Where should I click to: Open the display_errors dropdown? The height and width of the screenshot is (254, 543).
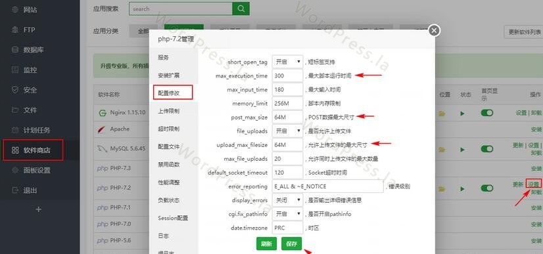pyautogui.click(x=287, y=200)
